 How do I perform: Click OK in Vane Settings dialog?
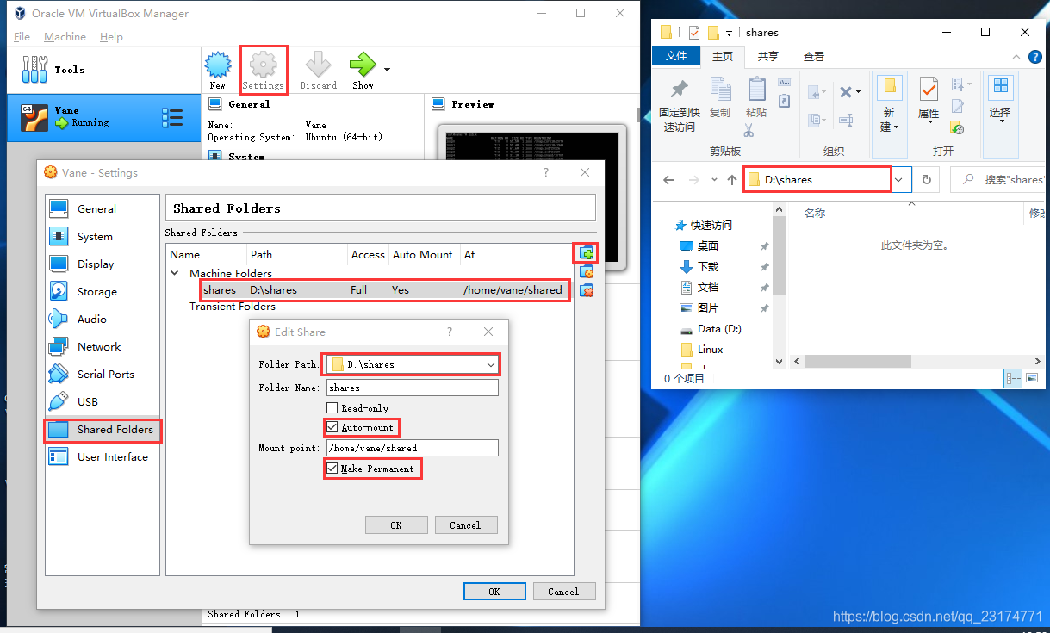click(494, 592)
